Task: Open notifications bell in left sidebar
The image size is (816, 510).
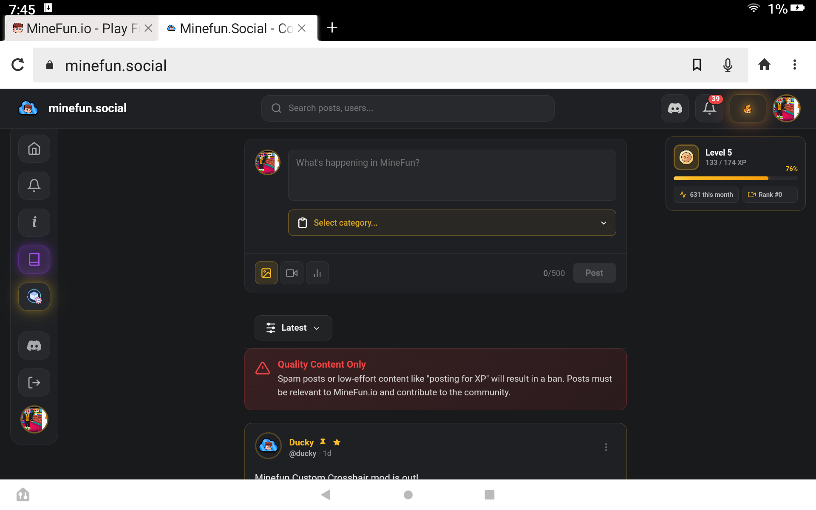Action: point(34,186)
